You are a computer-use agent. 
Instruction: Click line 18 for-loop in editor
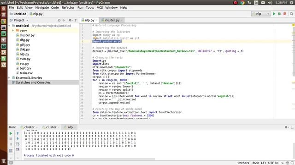[111, 80]
